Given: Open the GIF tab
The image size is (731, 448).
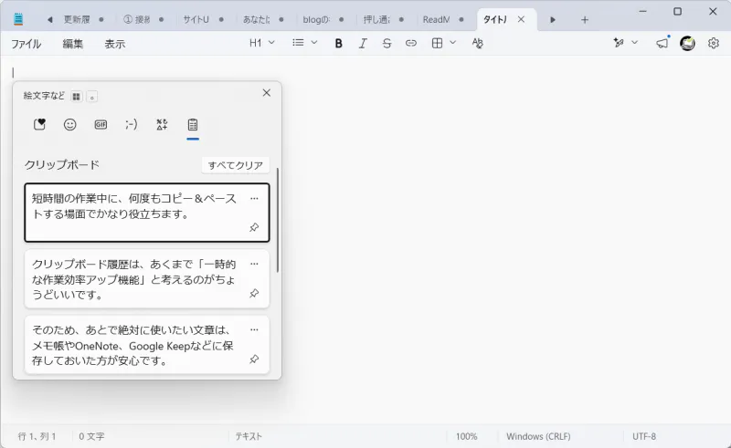Looking at the screenshot, I should coord(101,124).
